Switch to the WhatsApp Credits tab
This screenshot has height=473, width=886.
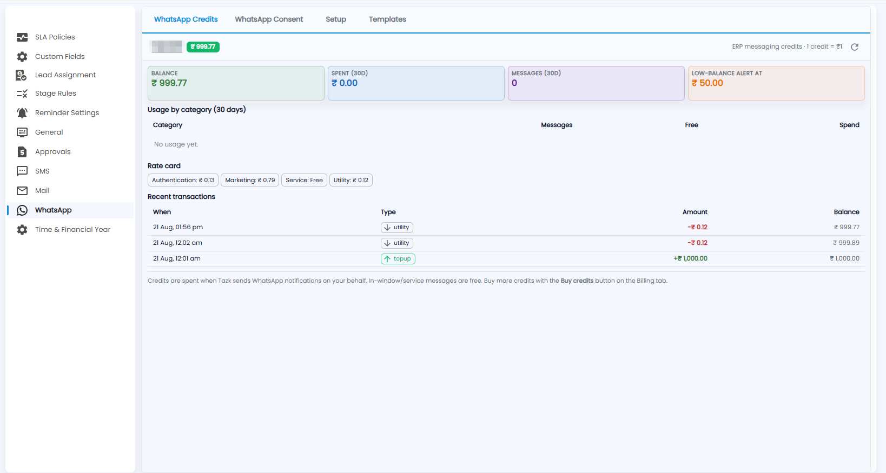(186, 19)
